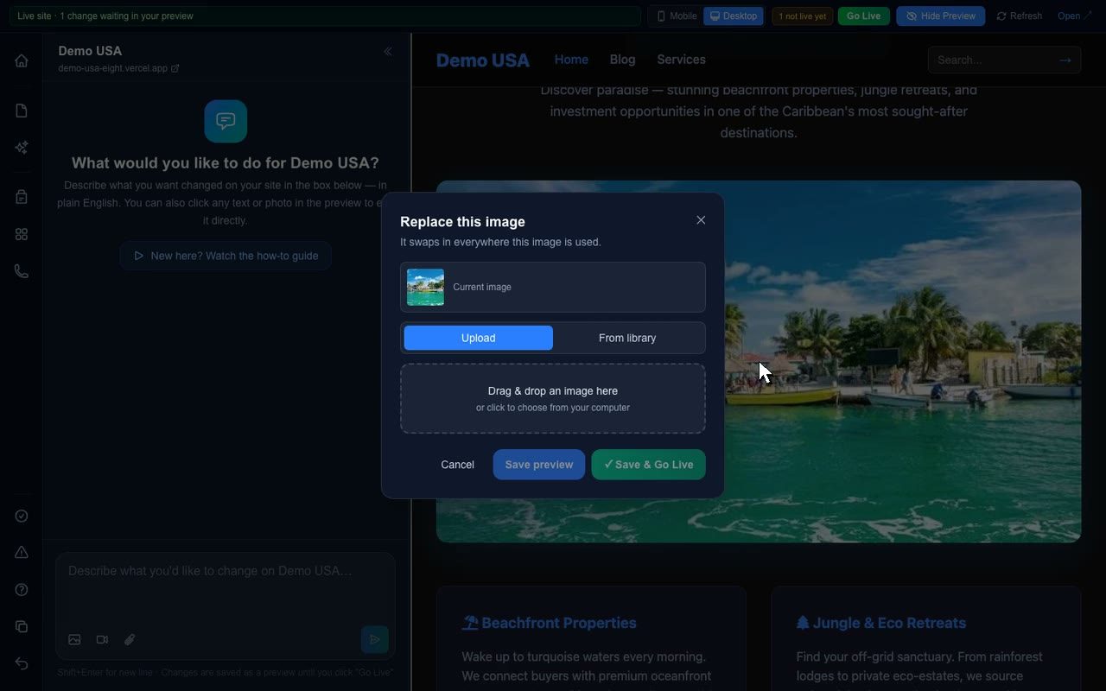The width and height of the screenshot is (1106, 691).
Task: Open the home icon in left sidebar
Action: click(22, 60)
